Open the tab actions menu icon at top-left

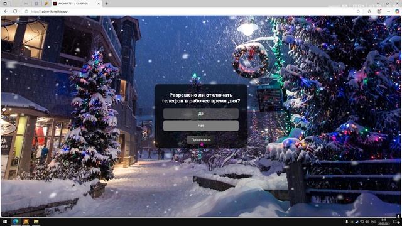pos(5,4)
